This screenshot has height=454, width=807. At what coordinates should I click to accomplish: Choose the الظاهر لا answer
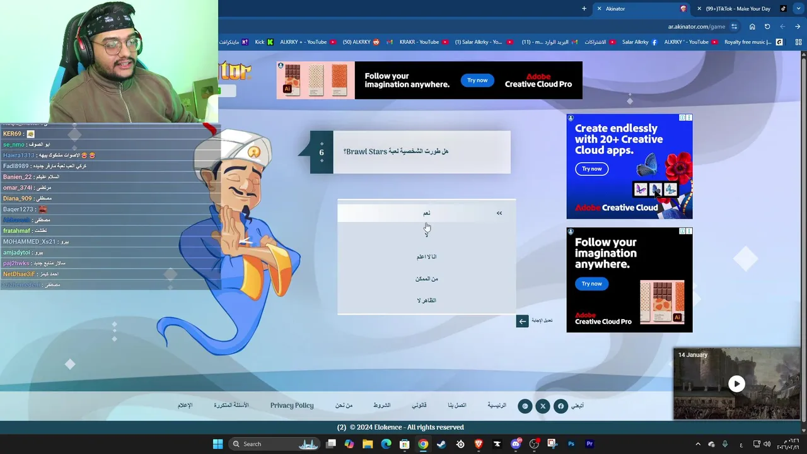tap(427, 301)
